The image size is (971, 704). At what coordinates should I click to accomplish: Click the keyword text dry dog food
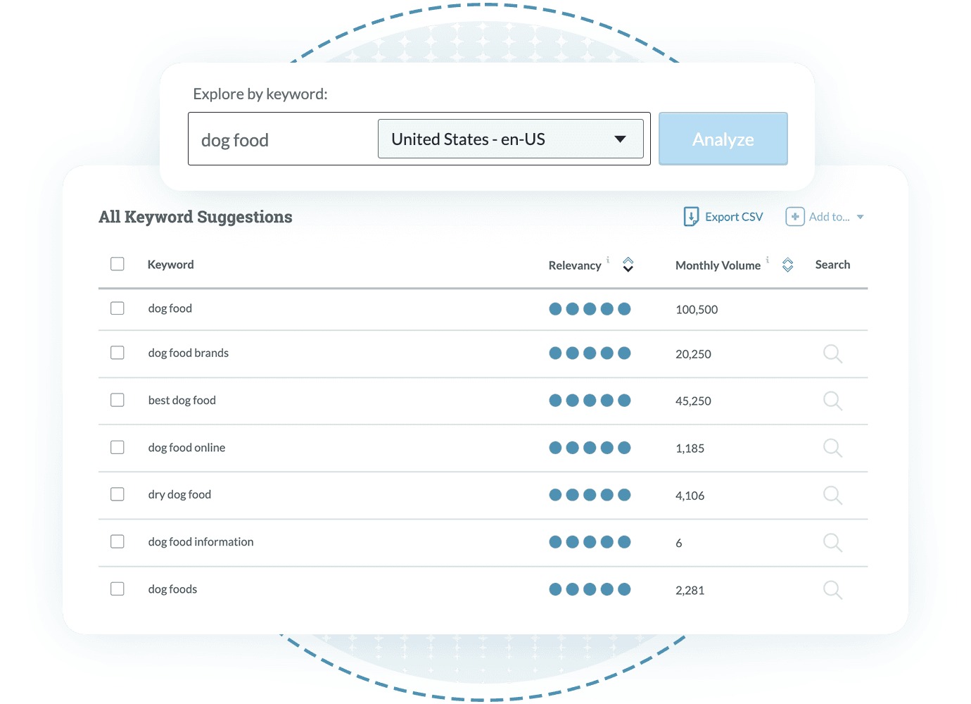click(179, 494)
